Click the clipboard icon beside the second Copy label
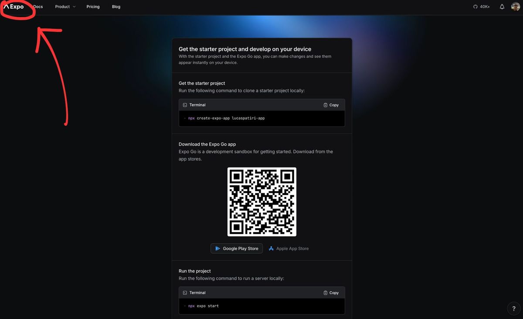 point(325,292)
